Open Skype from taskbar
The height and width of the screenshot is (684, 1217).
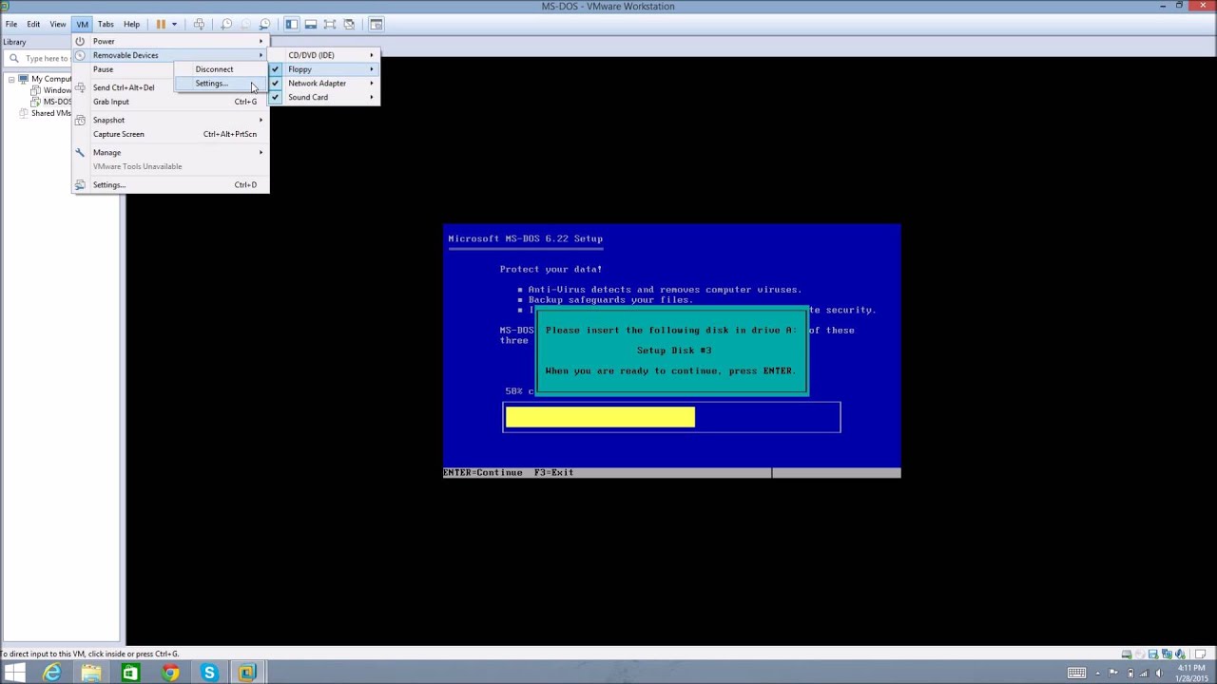(208, 674)
